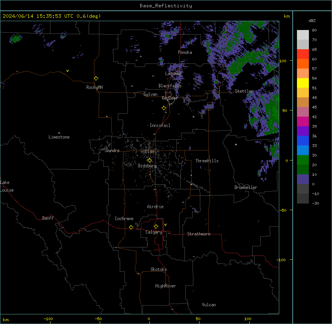Click the Calgary city label
This screenshot has width=332, height=324.
click(154, 232)
